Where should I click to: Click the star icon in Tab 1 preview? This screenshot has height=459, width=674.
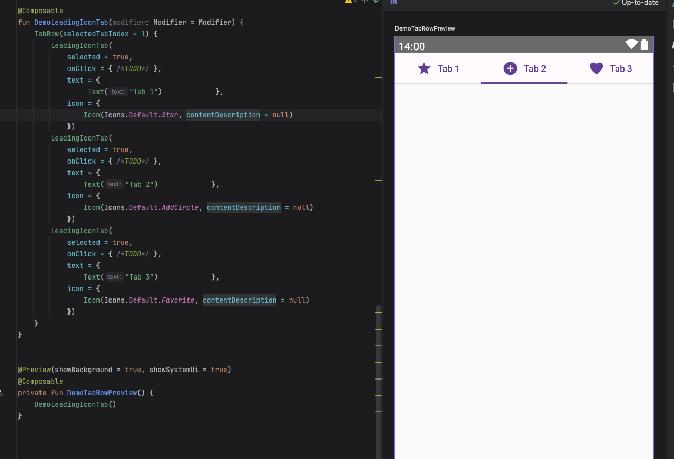click(x=424, y=68)
